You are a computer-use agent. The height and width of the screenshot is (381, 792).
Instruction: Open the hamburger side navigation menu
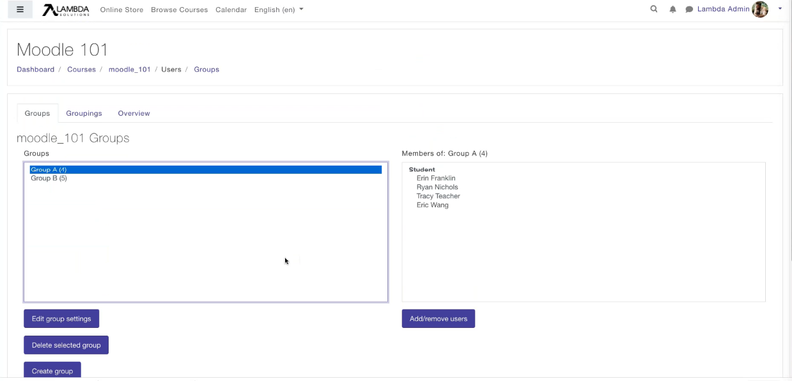click(20, 10)
